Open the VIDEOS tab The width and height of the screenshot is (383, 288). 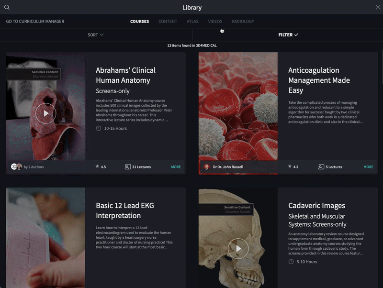pos(215,22)
